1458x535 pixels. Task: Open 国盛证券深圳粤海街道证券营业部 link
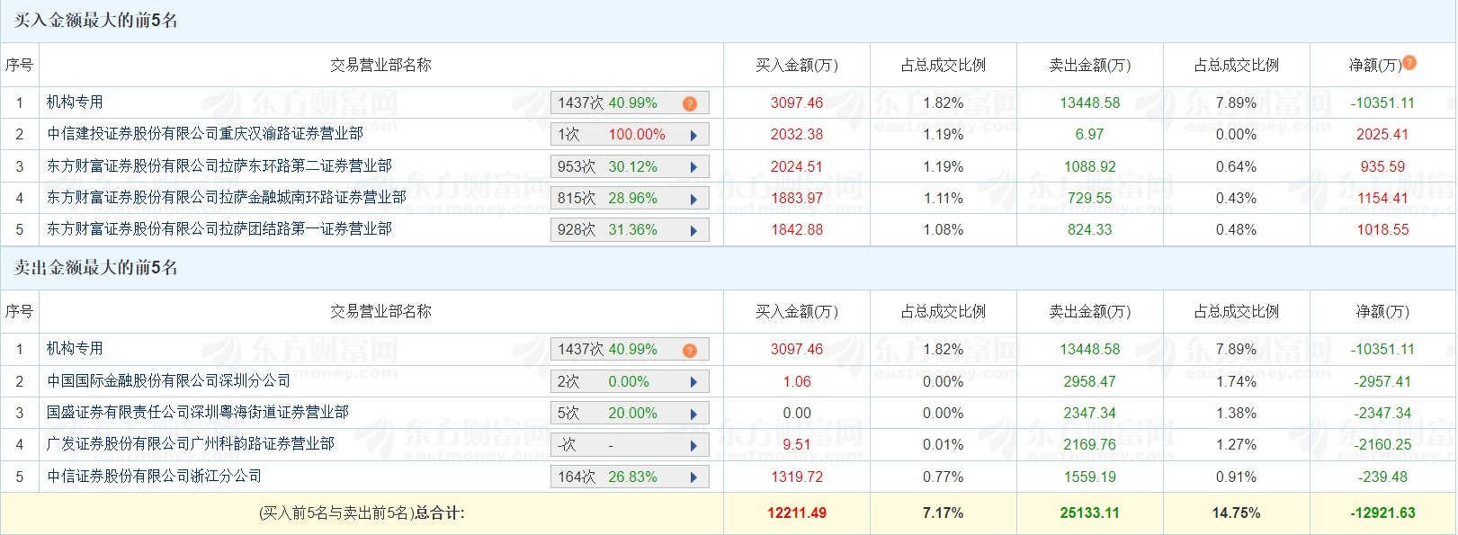[198, 413]
